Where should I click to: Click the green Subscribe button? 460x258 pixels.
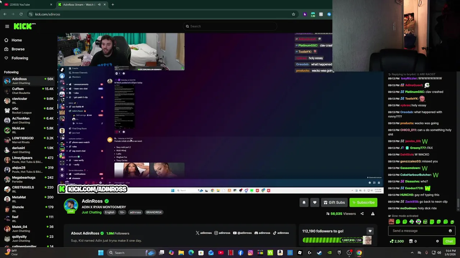click(x=363, y=202)
